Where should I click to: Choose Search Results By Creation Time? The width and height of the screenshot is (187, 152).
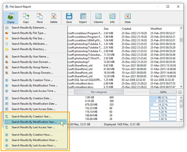(36, 80)
